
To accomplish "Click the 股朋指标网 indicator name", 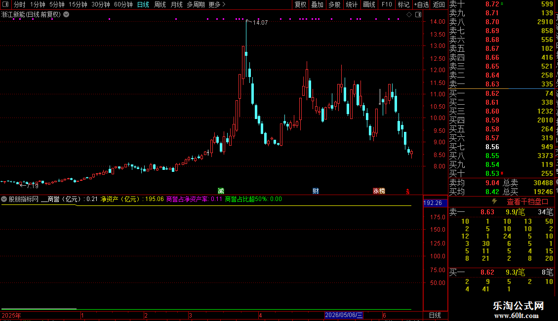I will pyautogui.click(x=24, y=200).
